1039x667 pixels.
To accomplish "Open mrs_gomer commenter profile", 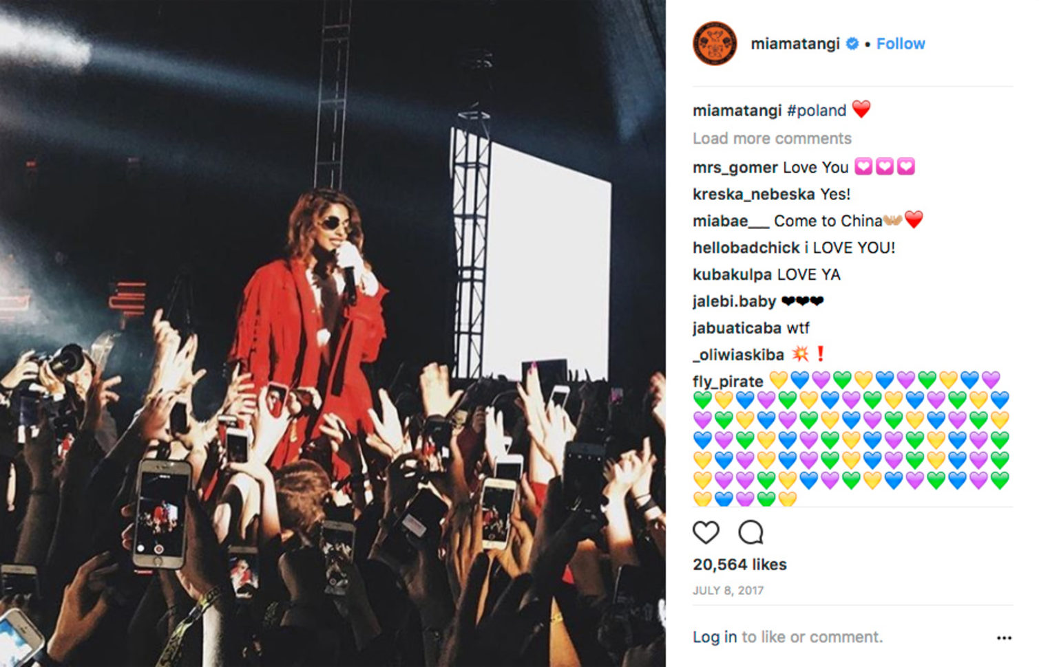I will coord(735,167).
